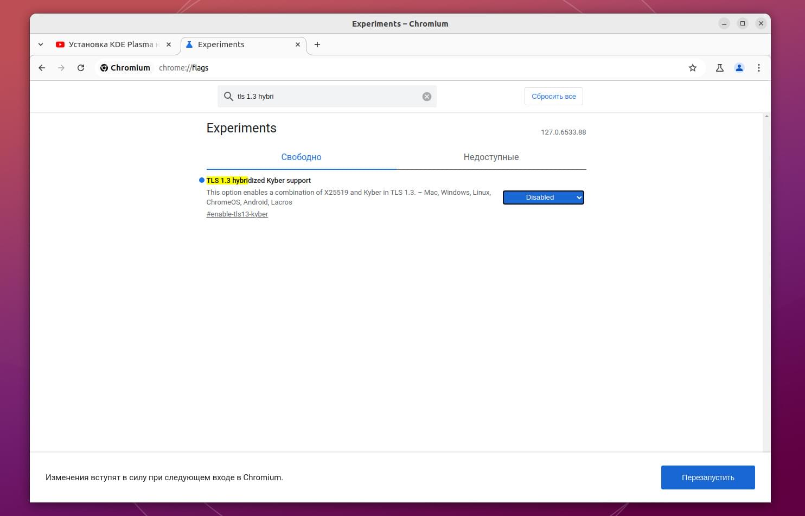Click the forward navigation arrow
The width and height of the screenshot is (805, 516).
(61, 68)
